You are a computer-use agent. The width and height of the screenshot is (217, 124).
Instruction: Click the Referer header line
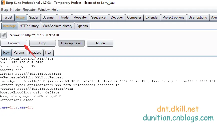[x=37, y=89]
